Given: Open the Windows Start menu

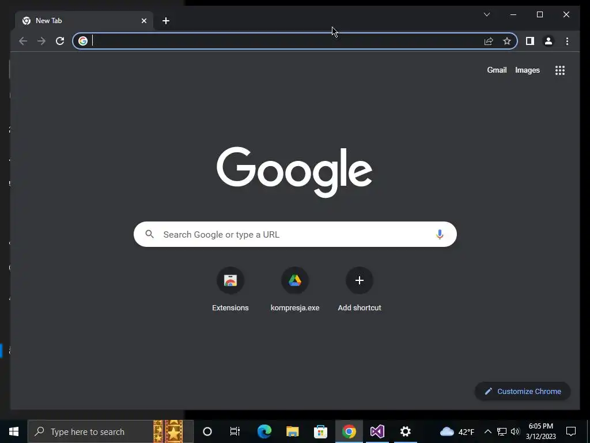Looking at the screenshot, I should tap(14, 431).
